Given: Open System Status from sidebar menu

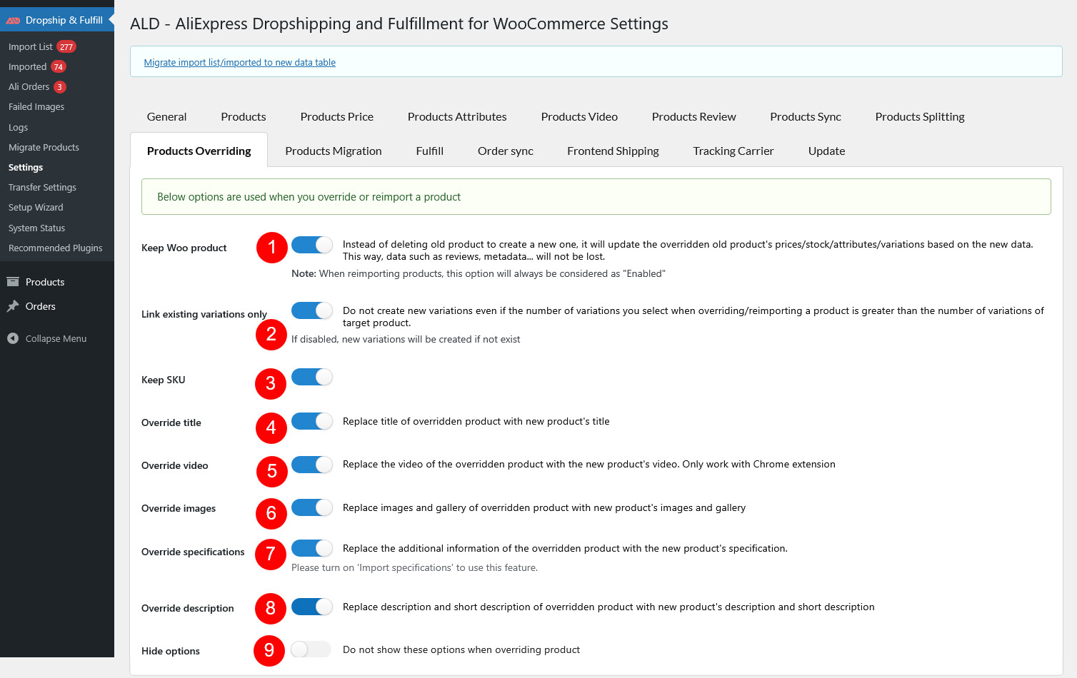Looking at the screenshot, I should pos(36,228).
